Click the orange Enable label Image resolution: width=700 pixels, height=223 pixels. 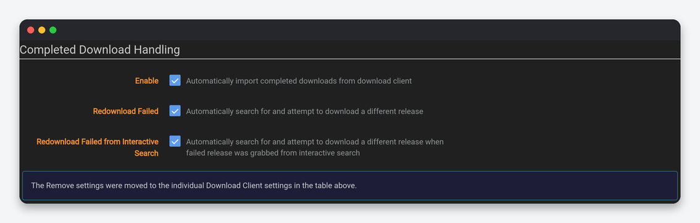point(147,81)
